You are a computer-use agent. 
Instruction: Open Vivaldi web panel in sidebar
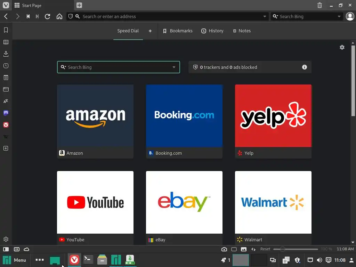pyautogui.click(x=6, y=125)
